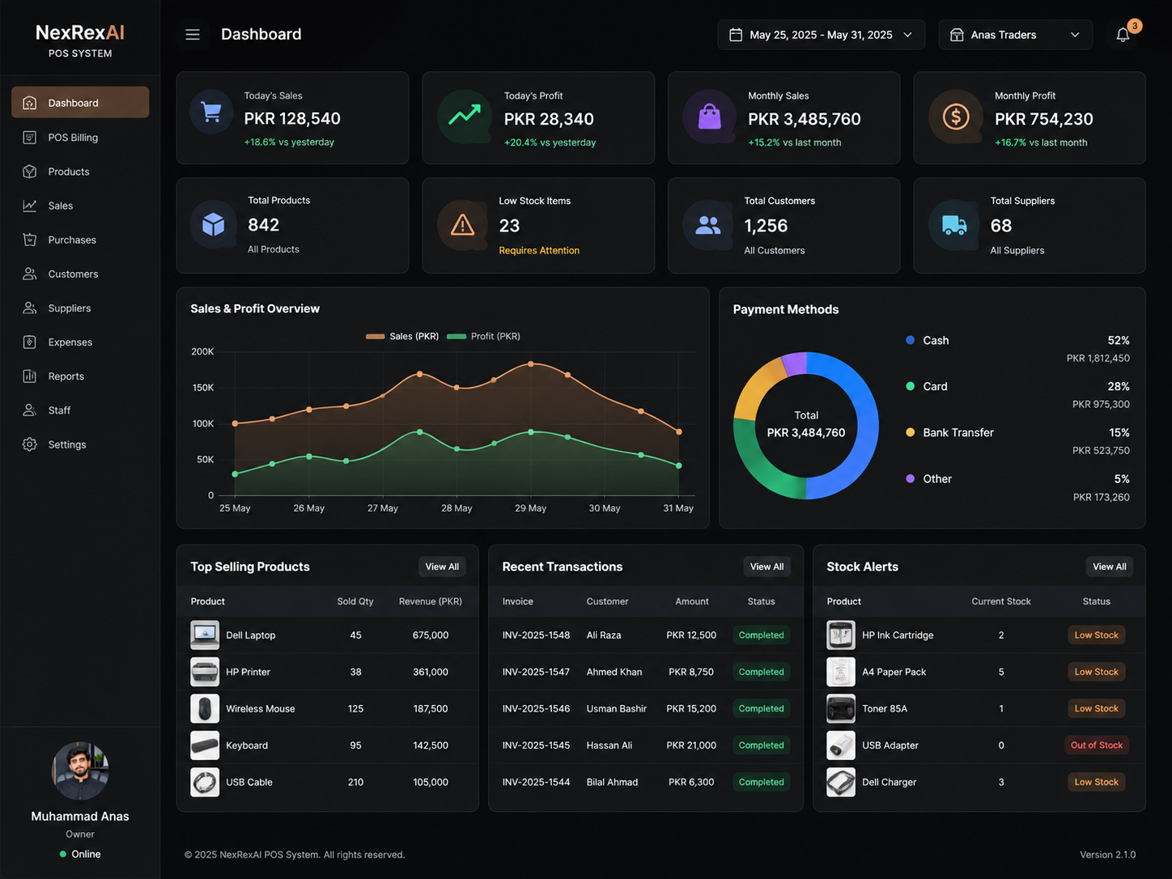Open the notifications bell icon

coord(1123,35)
